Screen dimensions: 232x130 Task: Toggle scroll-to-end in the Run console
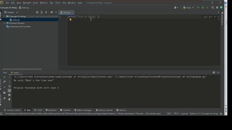tap(9, 91)
